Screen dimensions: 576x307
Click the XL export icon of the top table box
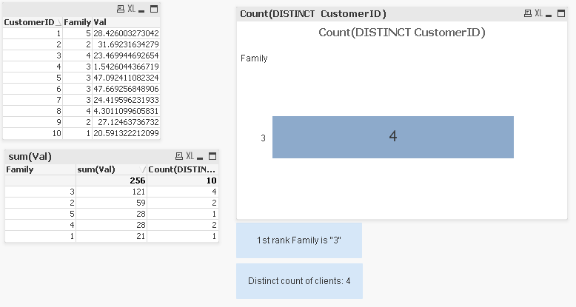[x=131, y=9]
